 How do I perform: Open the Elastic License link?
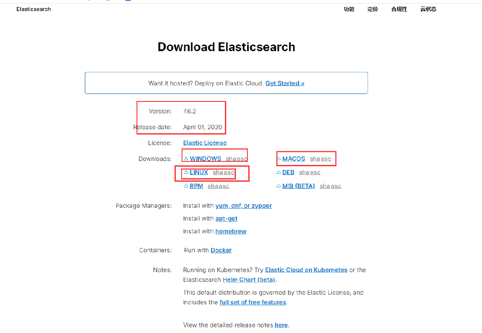point(205,143)
